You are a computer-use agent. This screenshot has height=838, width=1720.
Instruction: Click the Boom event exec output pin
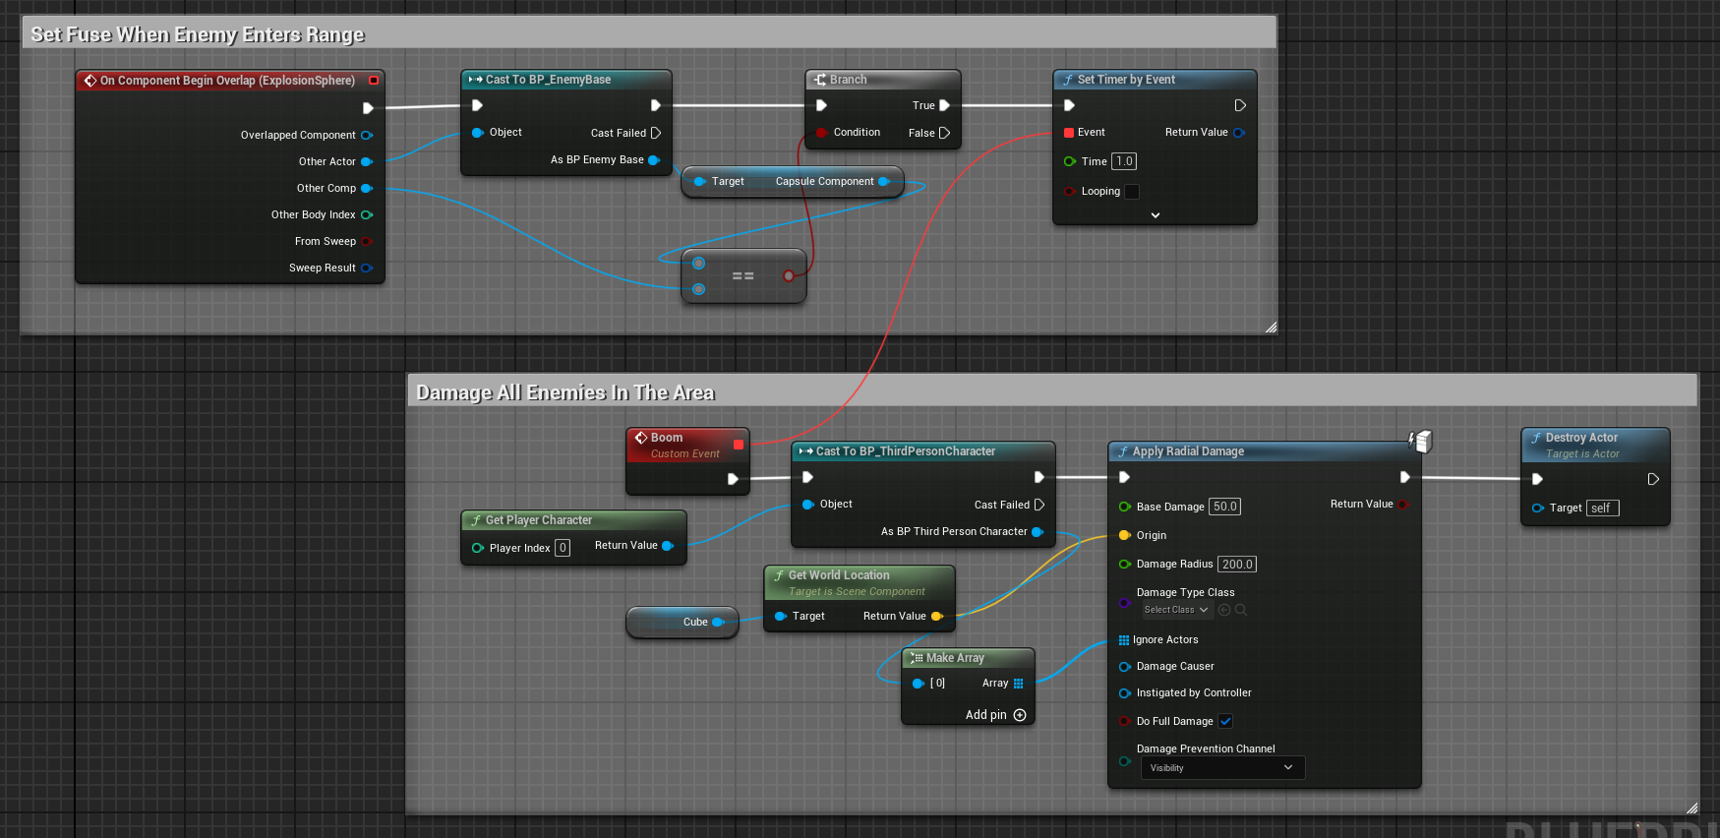(733, 479)
